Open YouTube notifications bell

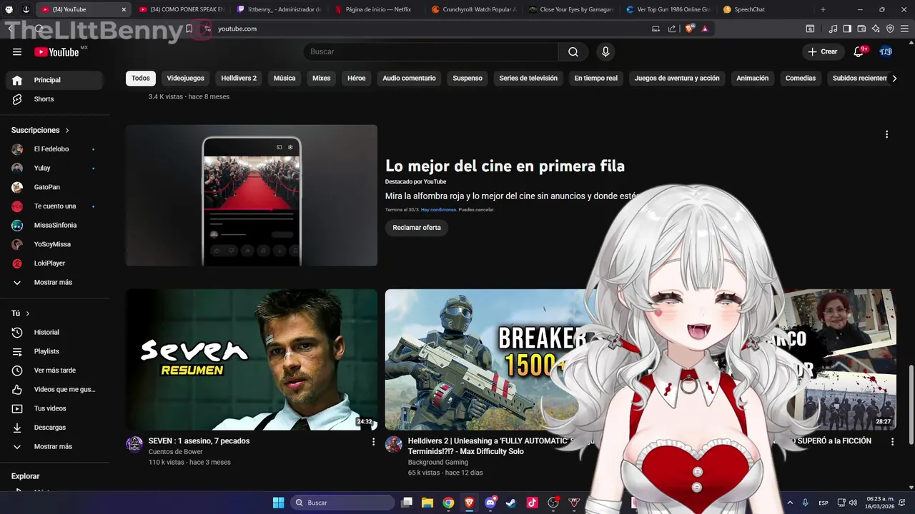click(x=859, y=51)
